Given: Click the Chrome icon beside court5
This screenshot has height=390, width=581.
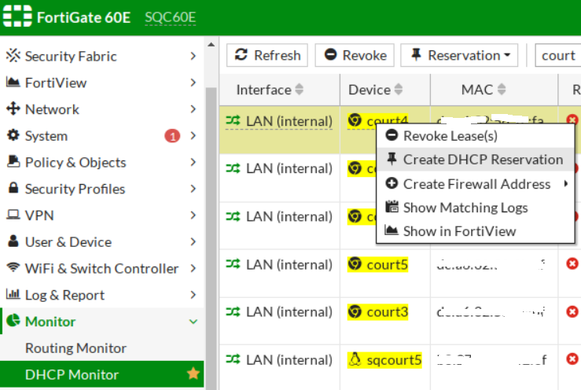Looking at the screenshot, I should pos(355,263).
